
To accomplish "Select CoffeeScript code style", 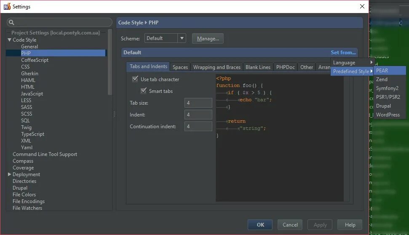I will [35, 60].
